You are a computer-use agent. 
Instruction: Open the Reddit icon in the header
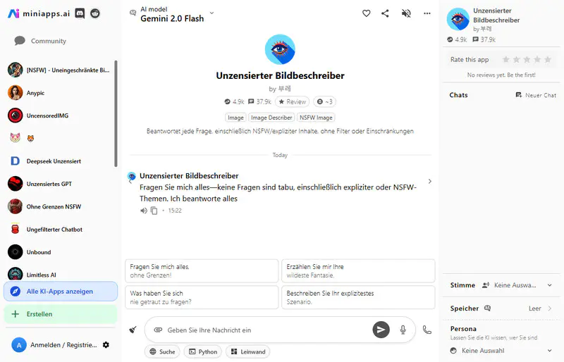tap(95, 13)
